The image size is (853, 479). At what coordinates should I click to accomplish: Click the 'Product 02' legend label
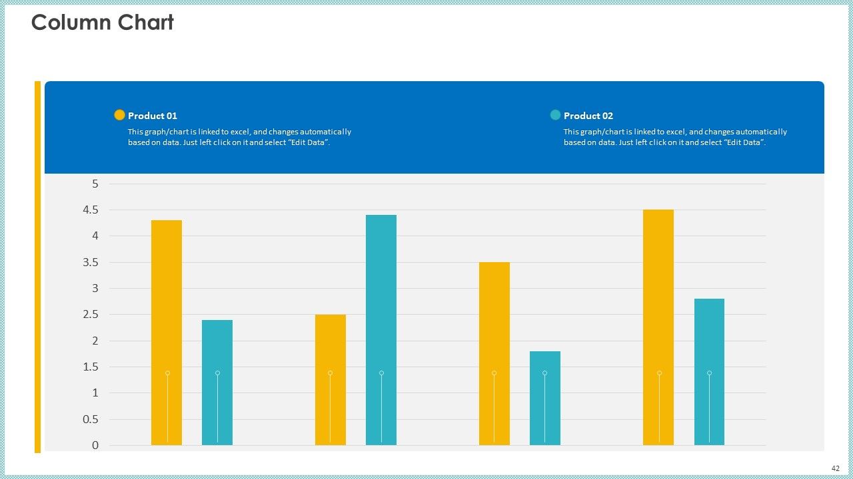pos(588,116)
